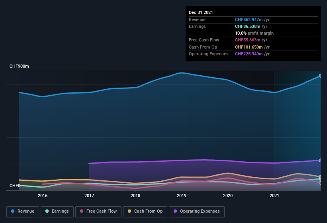Click the Free Cash Flow end-of-line marker

point(320,183)
